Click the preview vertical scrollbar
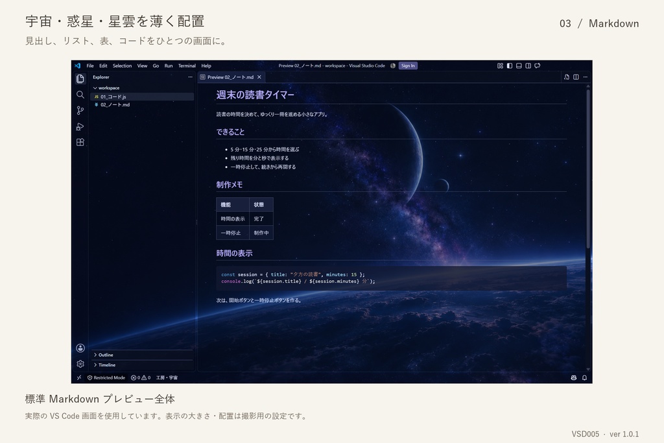Viewport: 664px width, 443px height. point(587,169)
